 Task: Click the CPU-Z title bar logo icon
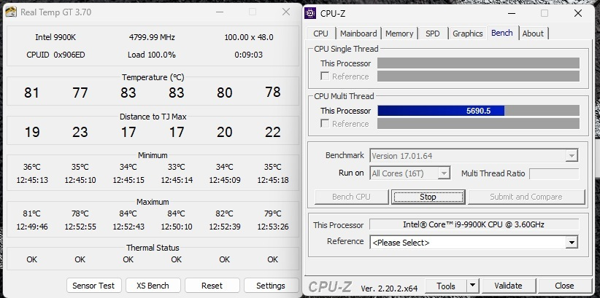[310, 13]
